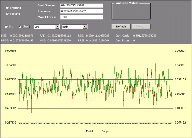Click the MAE value 0.00940605239274

[59, 41]
